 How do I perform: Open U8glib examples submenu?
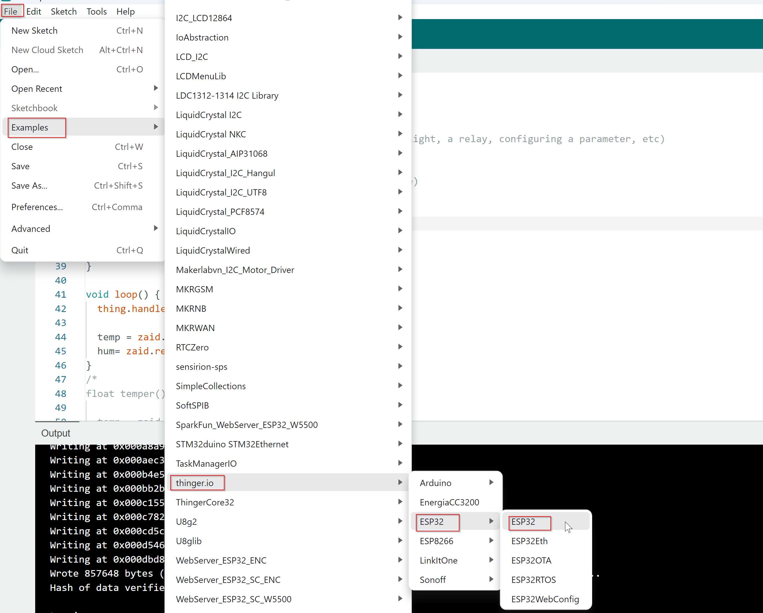tap(288, 541)
